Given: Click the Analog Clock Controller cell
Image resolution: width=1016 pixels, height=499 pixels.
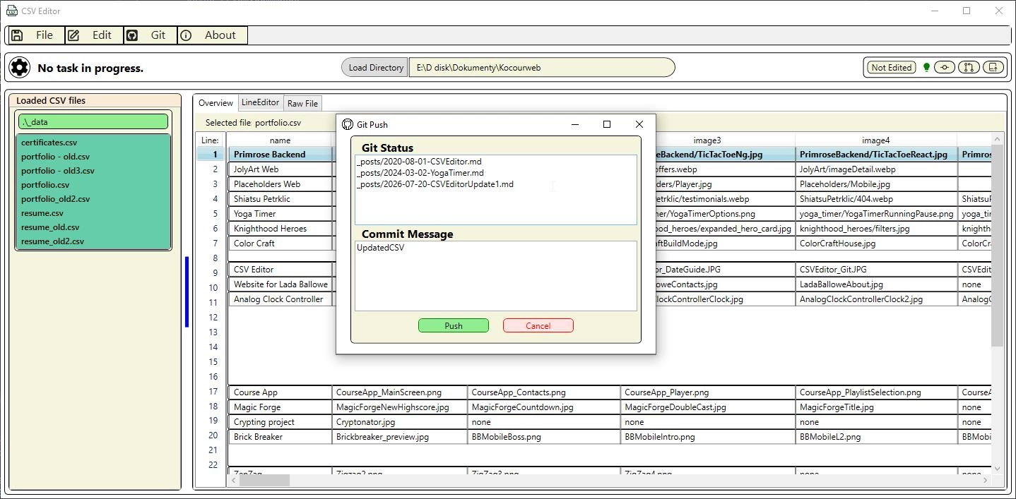Looking at the screenshot, I should (x=280, y=299).
